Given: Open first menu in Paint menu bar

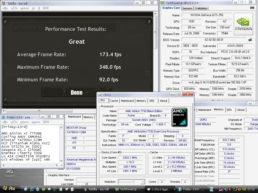Looking at the screenshot, I should pos(5,8).
